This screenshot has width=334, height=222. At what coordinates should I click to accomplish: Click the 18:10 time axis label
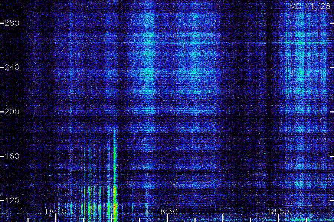56,211
